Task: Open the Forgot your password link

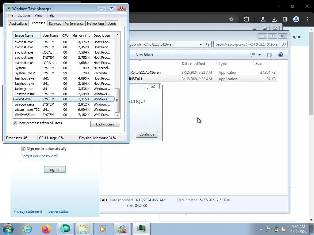Action: (40, 156)
